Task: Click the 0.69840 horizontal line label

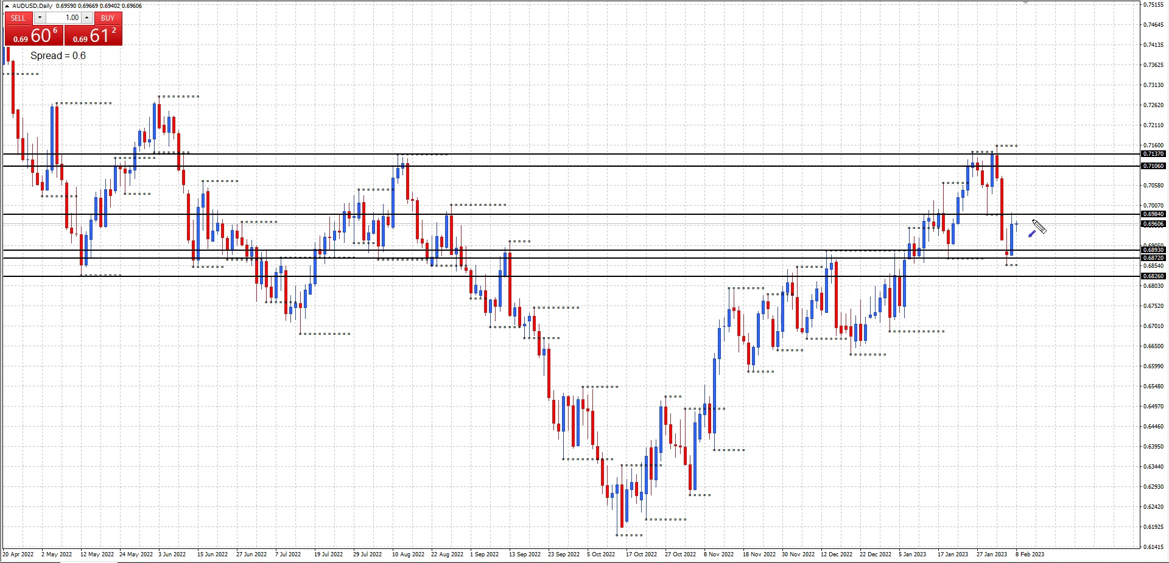Action: [1153, 214]
